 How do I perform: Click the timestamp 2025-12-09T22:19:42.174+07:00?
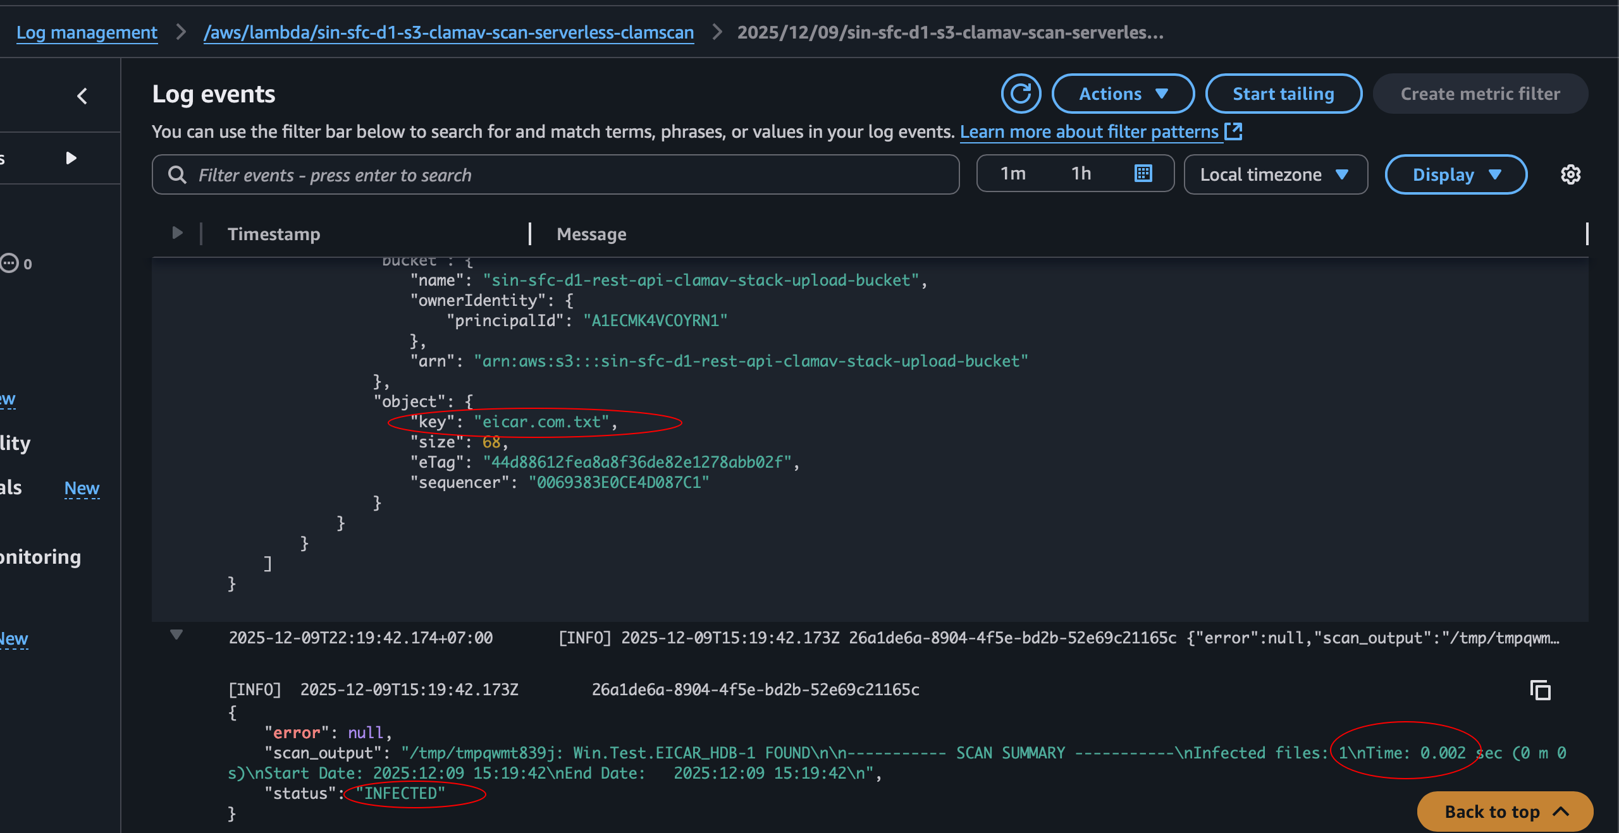tap(360, 638)
